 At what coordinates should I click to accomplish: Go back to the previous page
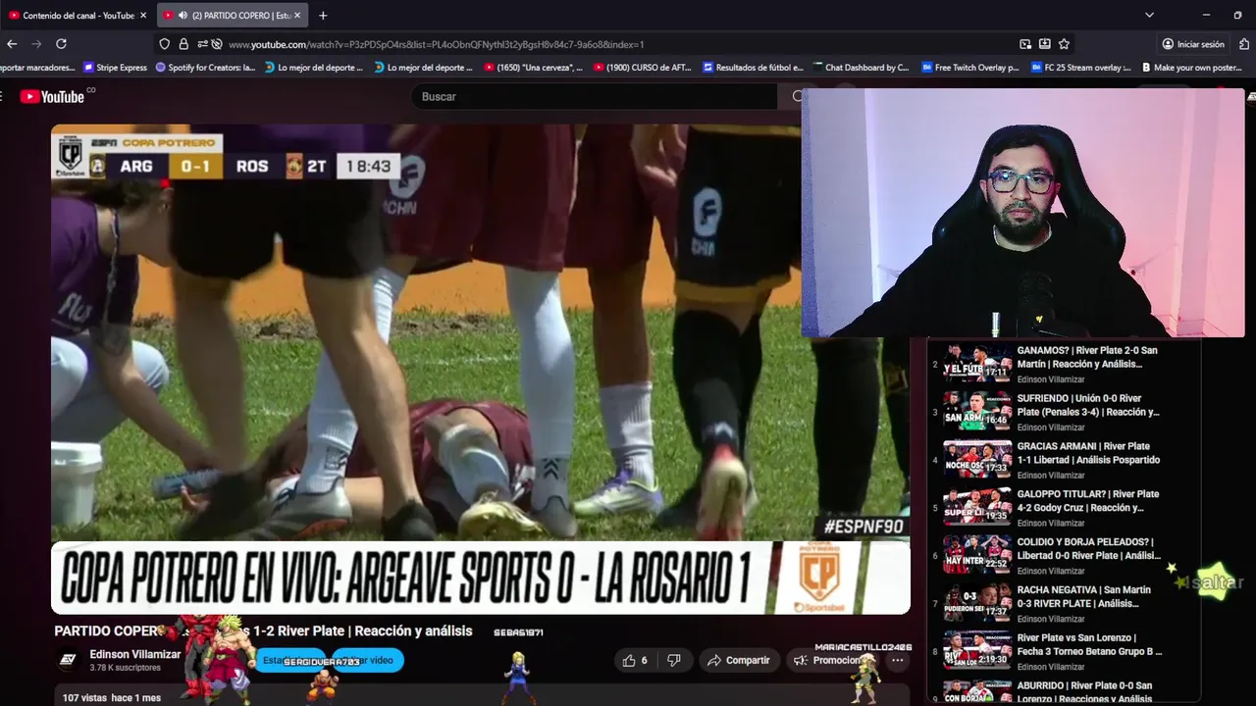tap(12, 44)
